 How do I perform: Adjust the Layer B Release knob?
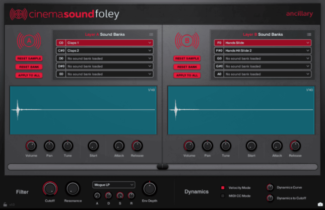click(295, 146)
